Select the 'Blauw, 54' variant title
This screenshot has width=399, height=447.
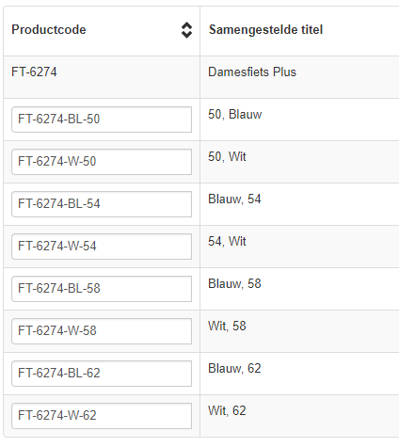tap(234, 199)
